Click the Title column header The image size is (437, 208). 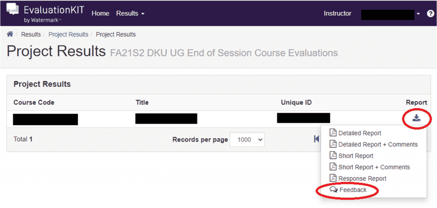point(142,103)
